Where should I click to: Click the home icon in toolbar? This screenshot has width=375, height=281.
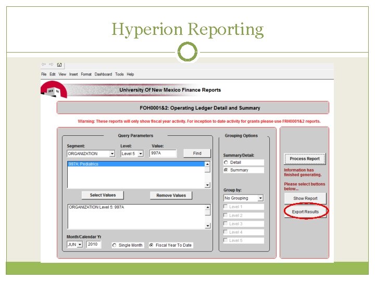[59, 65]
